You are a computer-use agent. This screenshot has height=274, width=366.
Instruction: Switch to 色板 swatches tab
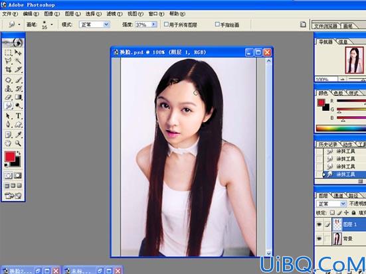click(339, 94)
